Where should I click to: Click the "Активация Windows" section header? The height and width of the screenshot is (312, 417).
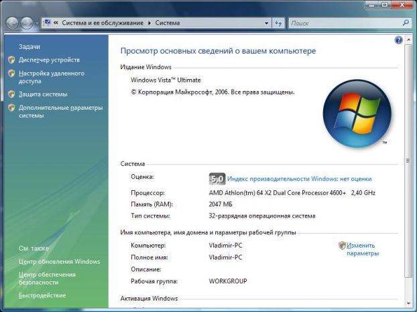[149, 299]
